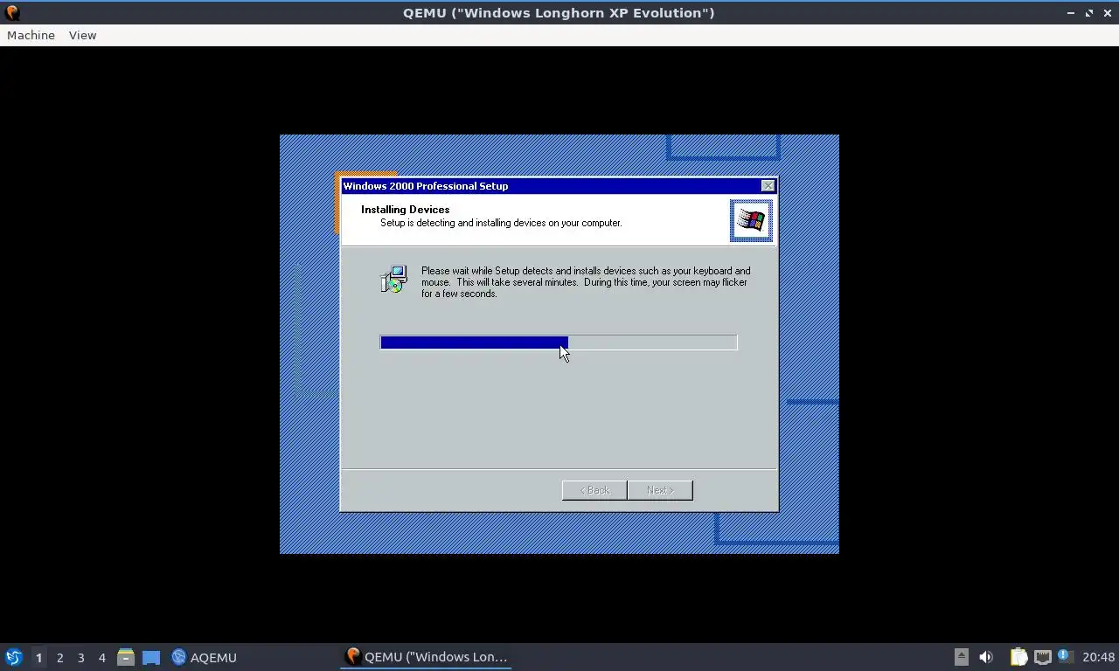The width and height of the screenshot is (1119, 671).
Task: Open the wired network tray icon
Action: [x=1042, y=657]
